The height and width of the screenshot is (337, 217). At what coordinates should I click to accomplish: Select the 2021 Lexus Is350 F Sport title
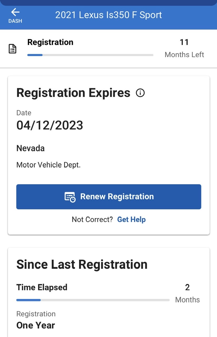point(108,15)
